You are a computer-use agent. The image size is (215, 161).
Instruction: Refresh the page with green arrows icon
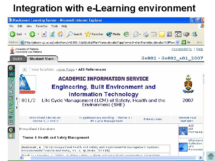[52, 34]
